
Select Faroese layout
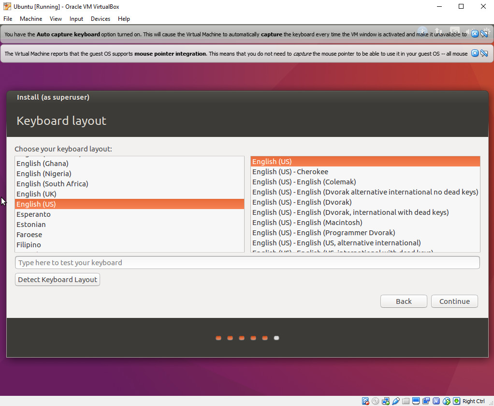[130, 235]
